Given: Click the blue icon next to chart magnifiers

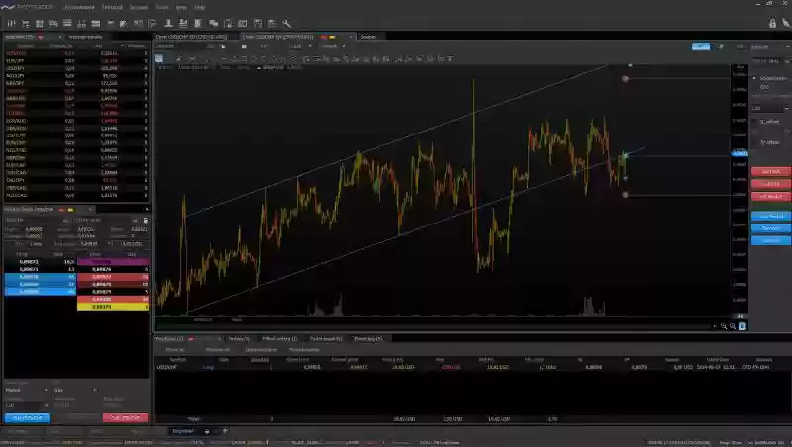Looking at the screenshot, I should click(742, 326).
